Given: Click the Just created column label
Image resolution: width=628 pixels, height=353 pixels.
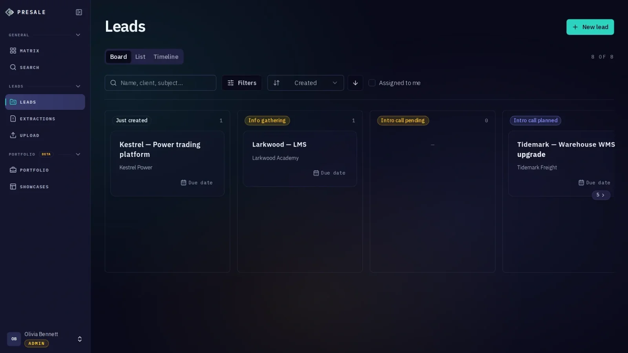Looking at the screenshot, I should point(132,120).
